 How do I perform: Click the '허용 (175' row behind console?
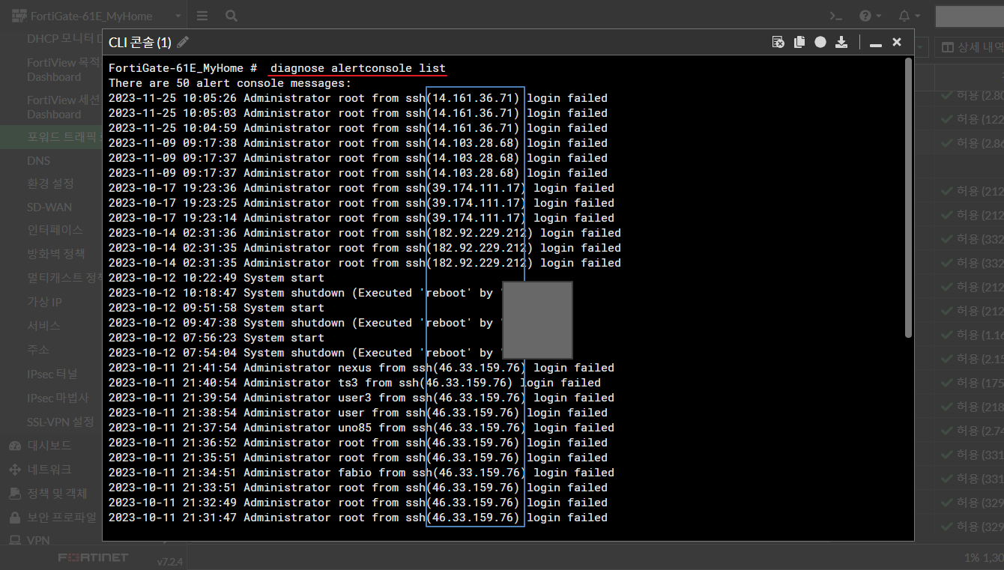972,383
